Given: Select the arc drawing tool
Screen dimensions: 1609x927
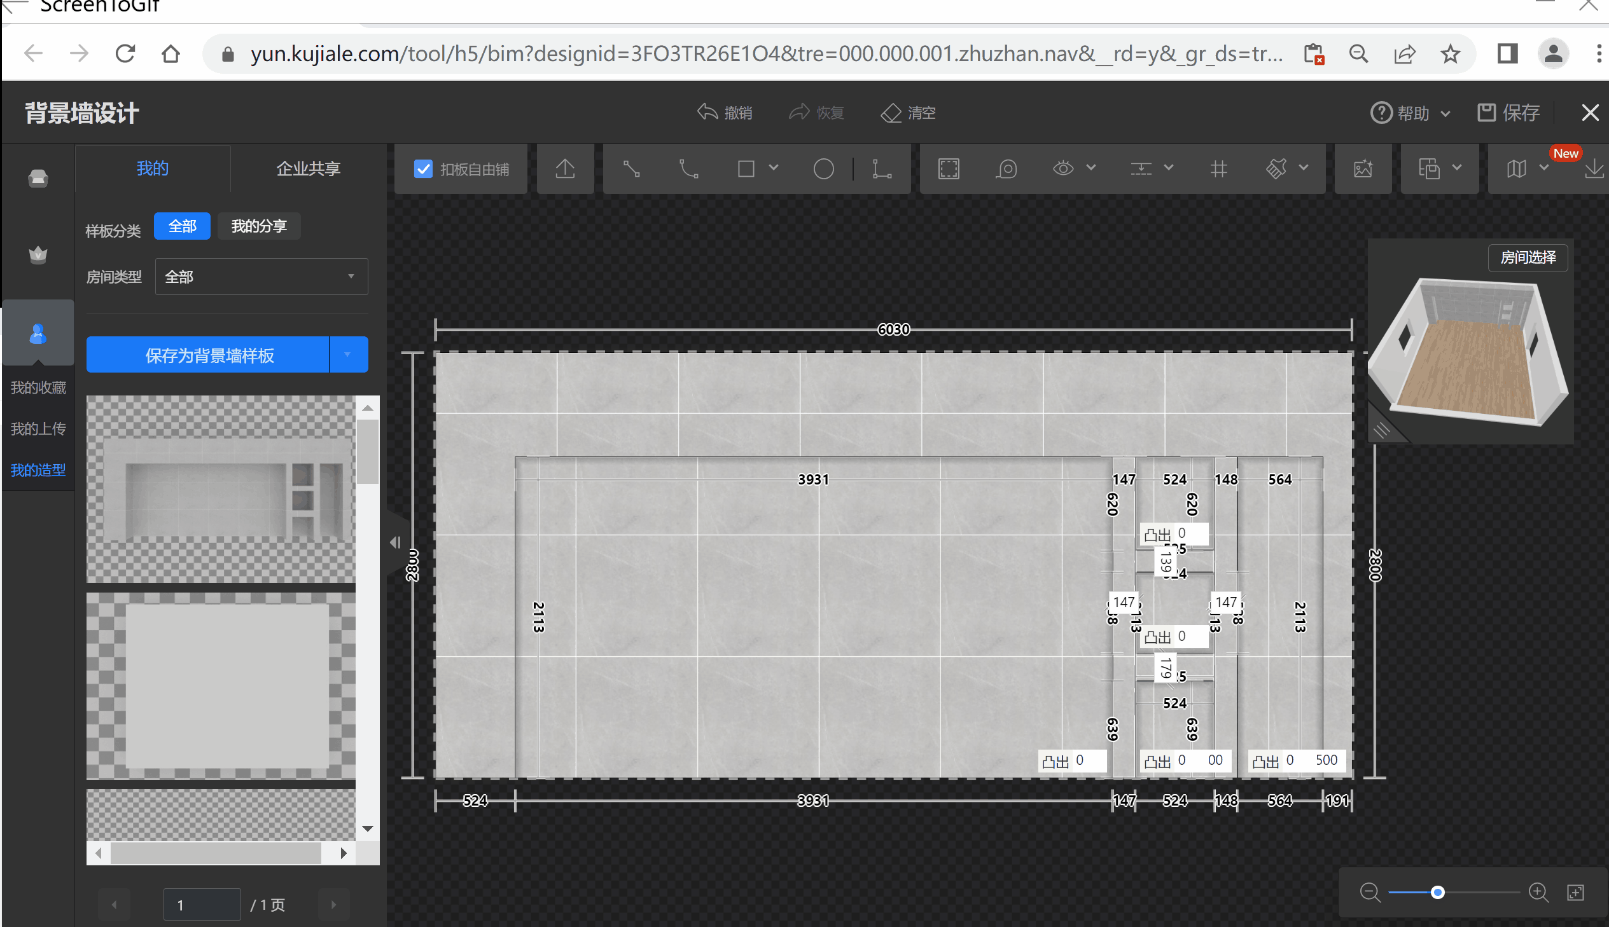Looking at the screenshot, I should coord(688,168).
